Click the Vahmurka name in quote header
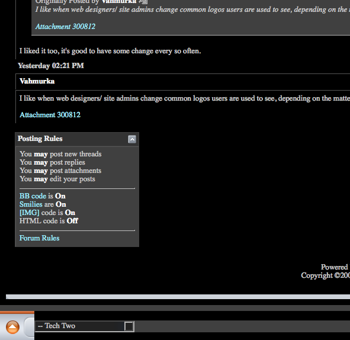350x340 pixels. pos(119,2)
